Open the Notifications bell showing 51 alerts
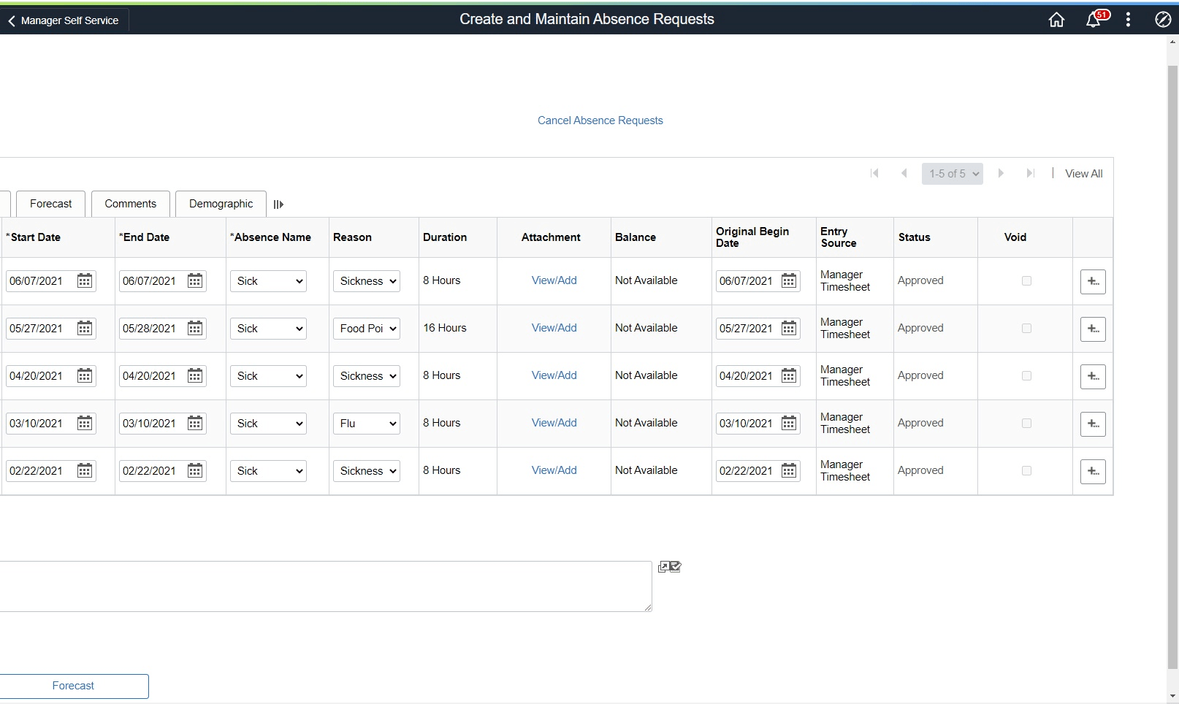The width and height of the screenshot is (1179, 704). point(1094,20)
